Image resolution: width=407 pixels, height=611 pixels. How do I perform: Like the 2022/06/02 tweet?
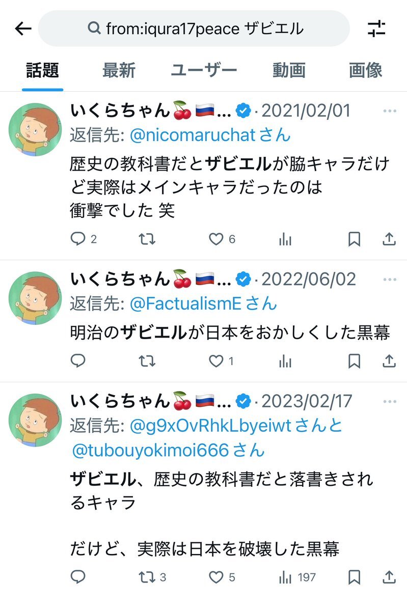click(216, 361)
